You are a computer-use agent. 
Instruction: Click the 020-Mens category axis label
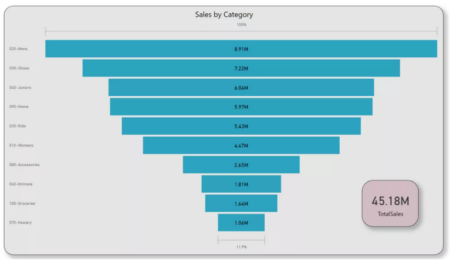pyautogui.click(x=18, y=49)
